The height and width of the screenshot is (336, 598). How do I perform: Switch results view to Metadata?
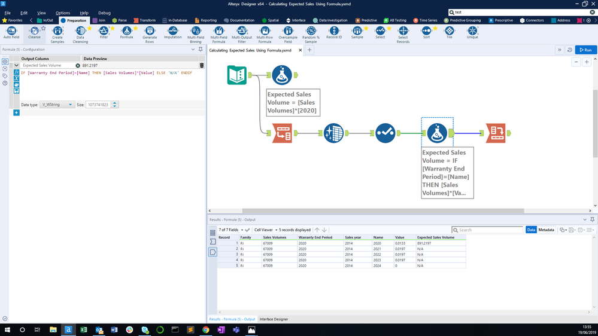pyautogui.click(x=546, y=230)
